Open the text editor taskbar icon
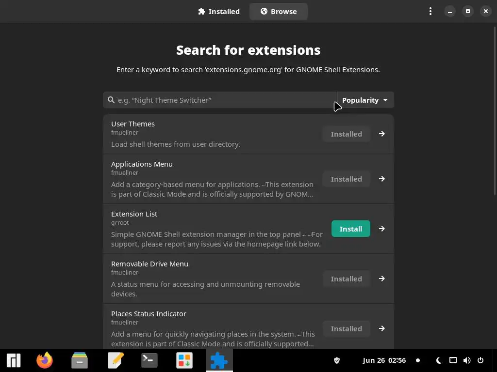 tap(116, 360)
